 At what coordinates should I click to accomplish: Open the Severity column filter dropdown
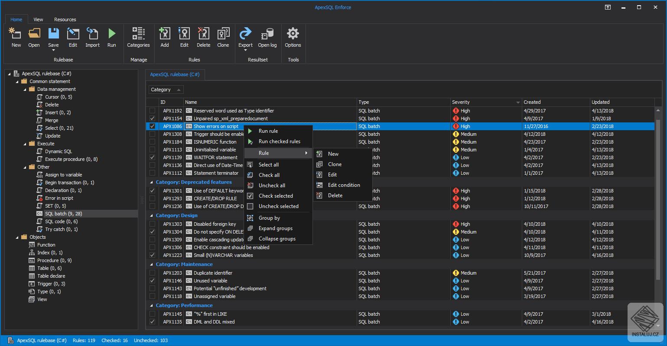pyautogui.click(x=517, y=103)
